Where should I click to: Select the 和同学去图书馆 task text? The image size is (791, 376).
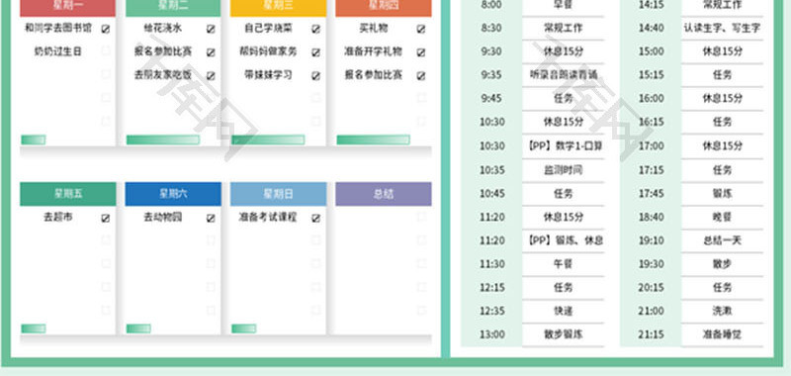pos(58,29)
